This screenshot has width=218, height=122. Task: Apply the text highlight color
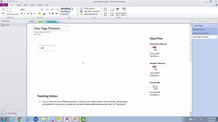tap(40, 14)
